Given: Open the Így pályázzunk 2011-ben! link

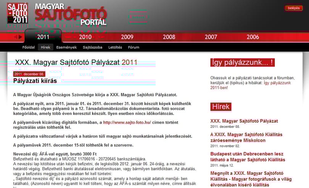Looking at the screenshot, I should coord(251,85).
